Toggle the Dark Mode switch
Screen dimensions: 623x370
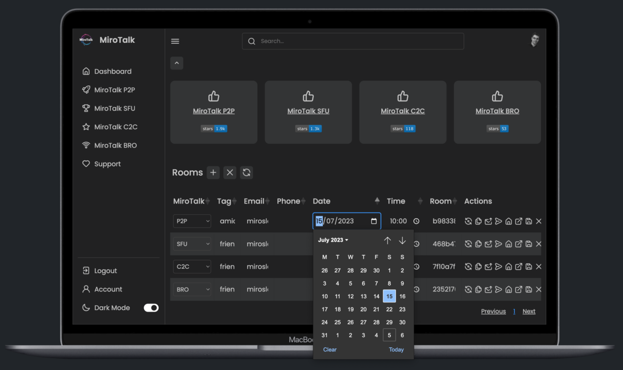pyautogui.click(x=151, y=308)
